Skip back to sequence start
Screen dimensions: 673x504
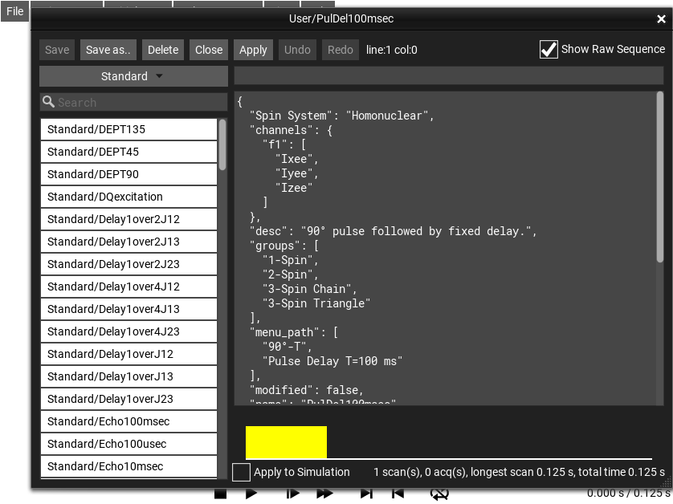[398, 494]
